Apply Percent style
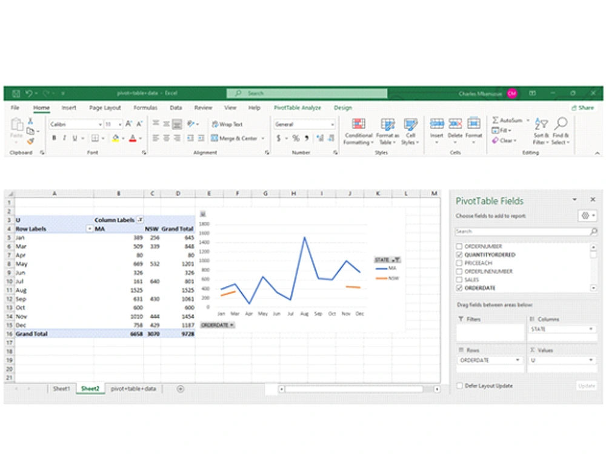The image size is (606, 454). (296, 138)
